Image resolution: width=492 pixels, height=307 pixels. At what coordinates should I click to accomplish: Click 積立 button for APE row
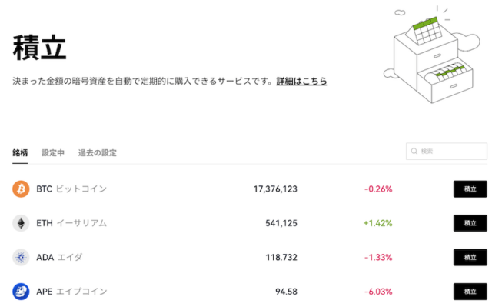(470, 292)
